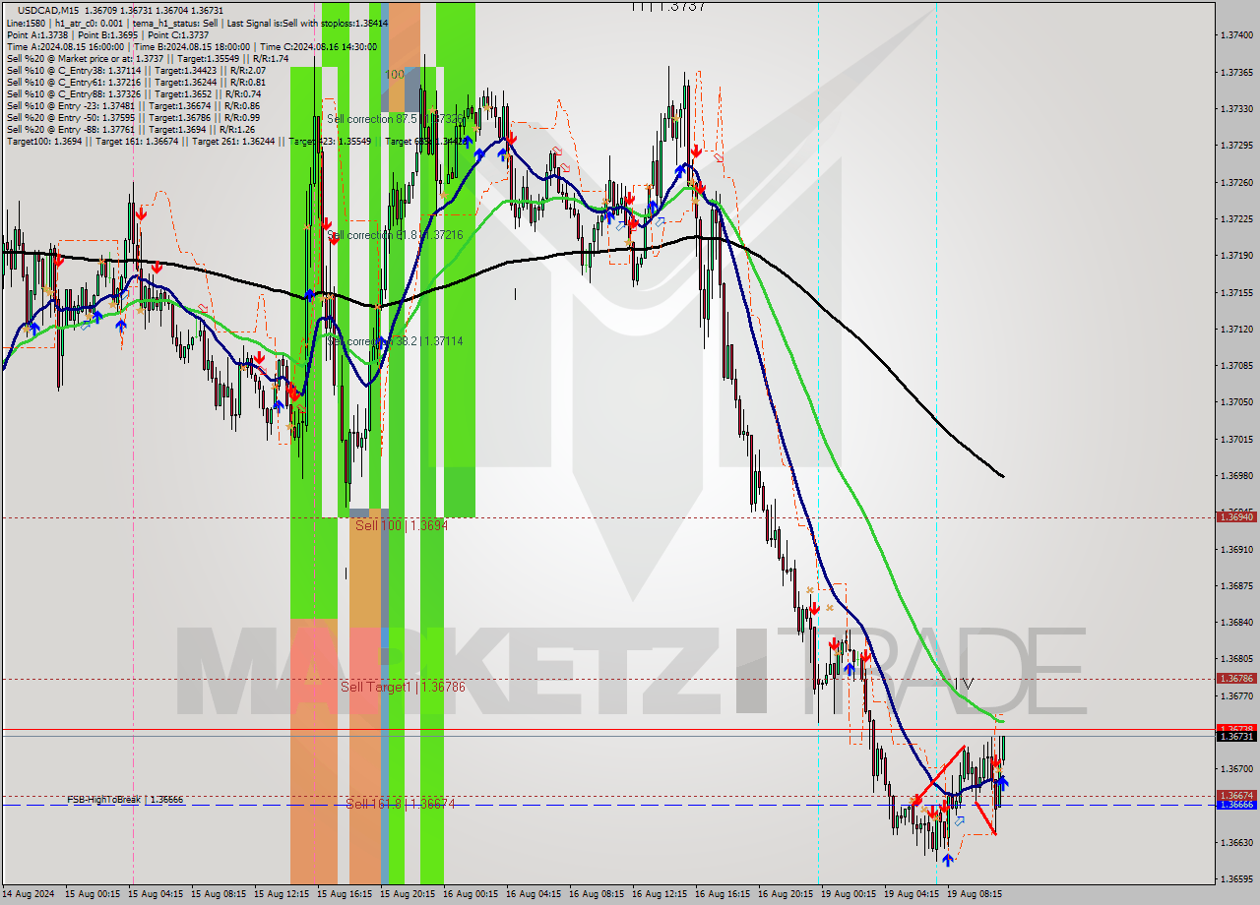
Task: Select the 'Sell Target1 | 1.36786' label
Action: [x=403, y=687]
